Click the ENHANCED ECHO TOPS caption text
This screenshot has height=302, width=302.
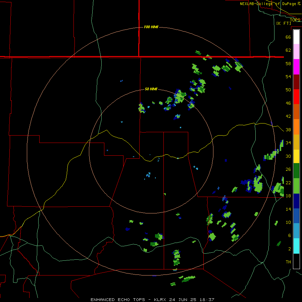pos(118,300)
